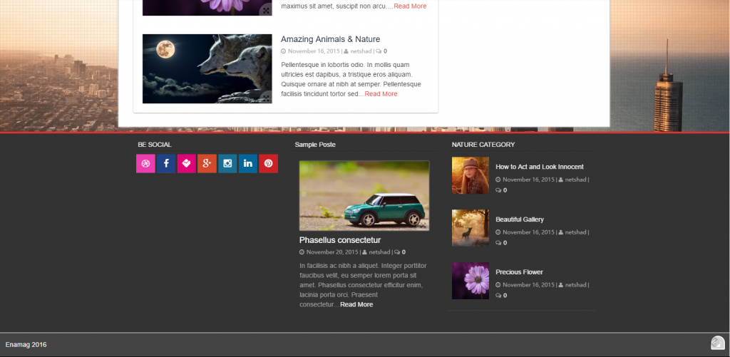The height and width of the screenshot is (357, 730).
Task: Open the Pinterest social icon
Action: pyautogui.click(x=269, y=163)
